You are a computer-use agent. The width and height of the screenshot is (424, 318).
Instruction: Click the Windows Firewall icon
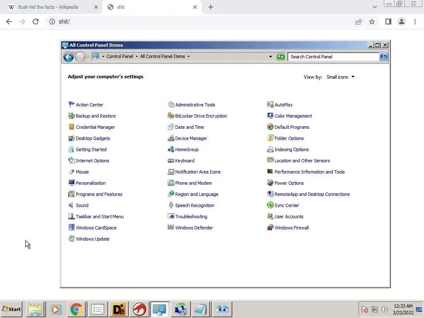270,227
